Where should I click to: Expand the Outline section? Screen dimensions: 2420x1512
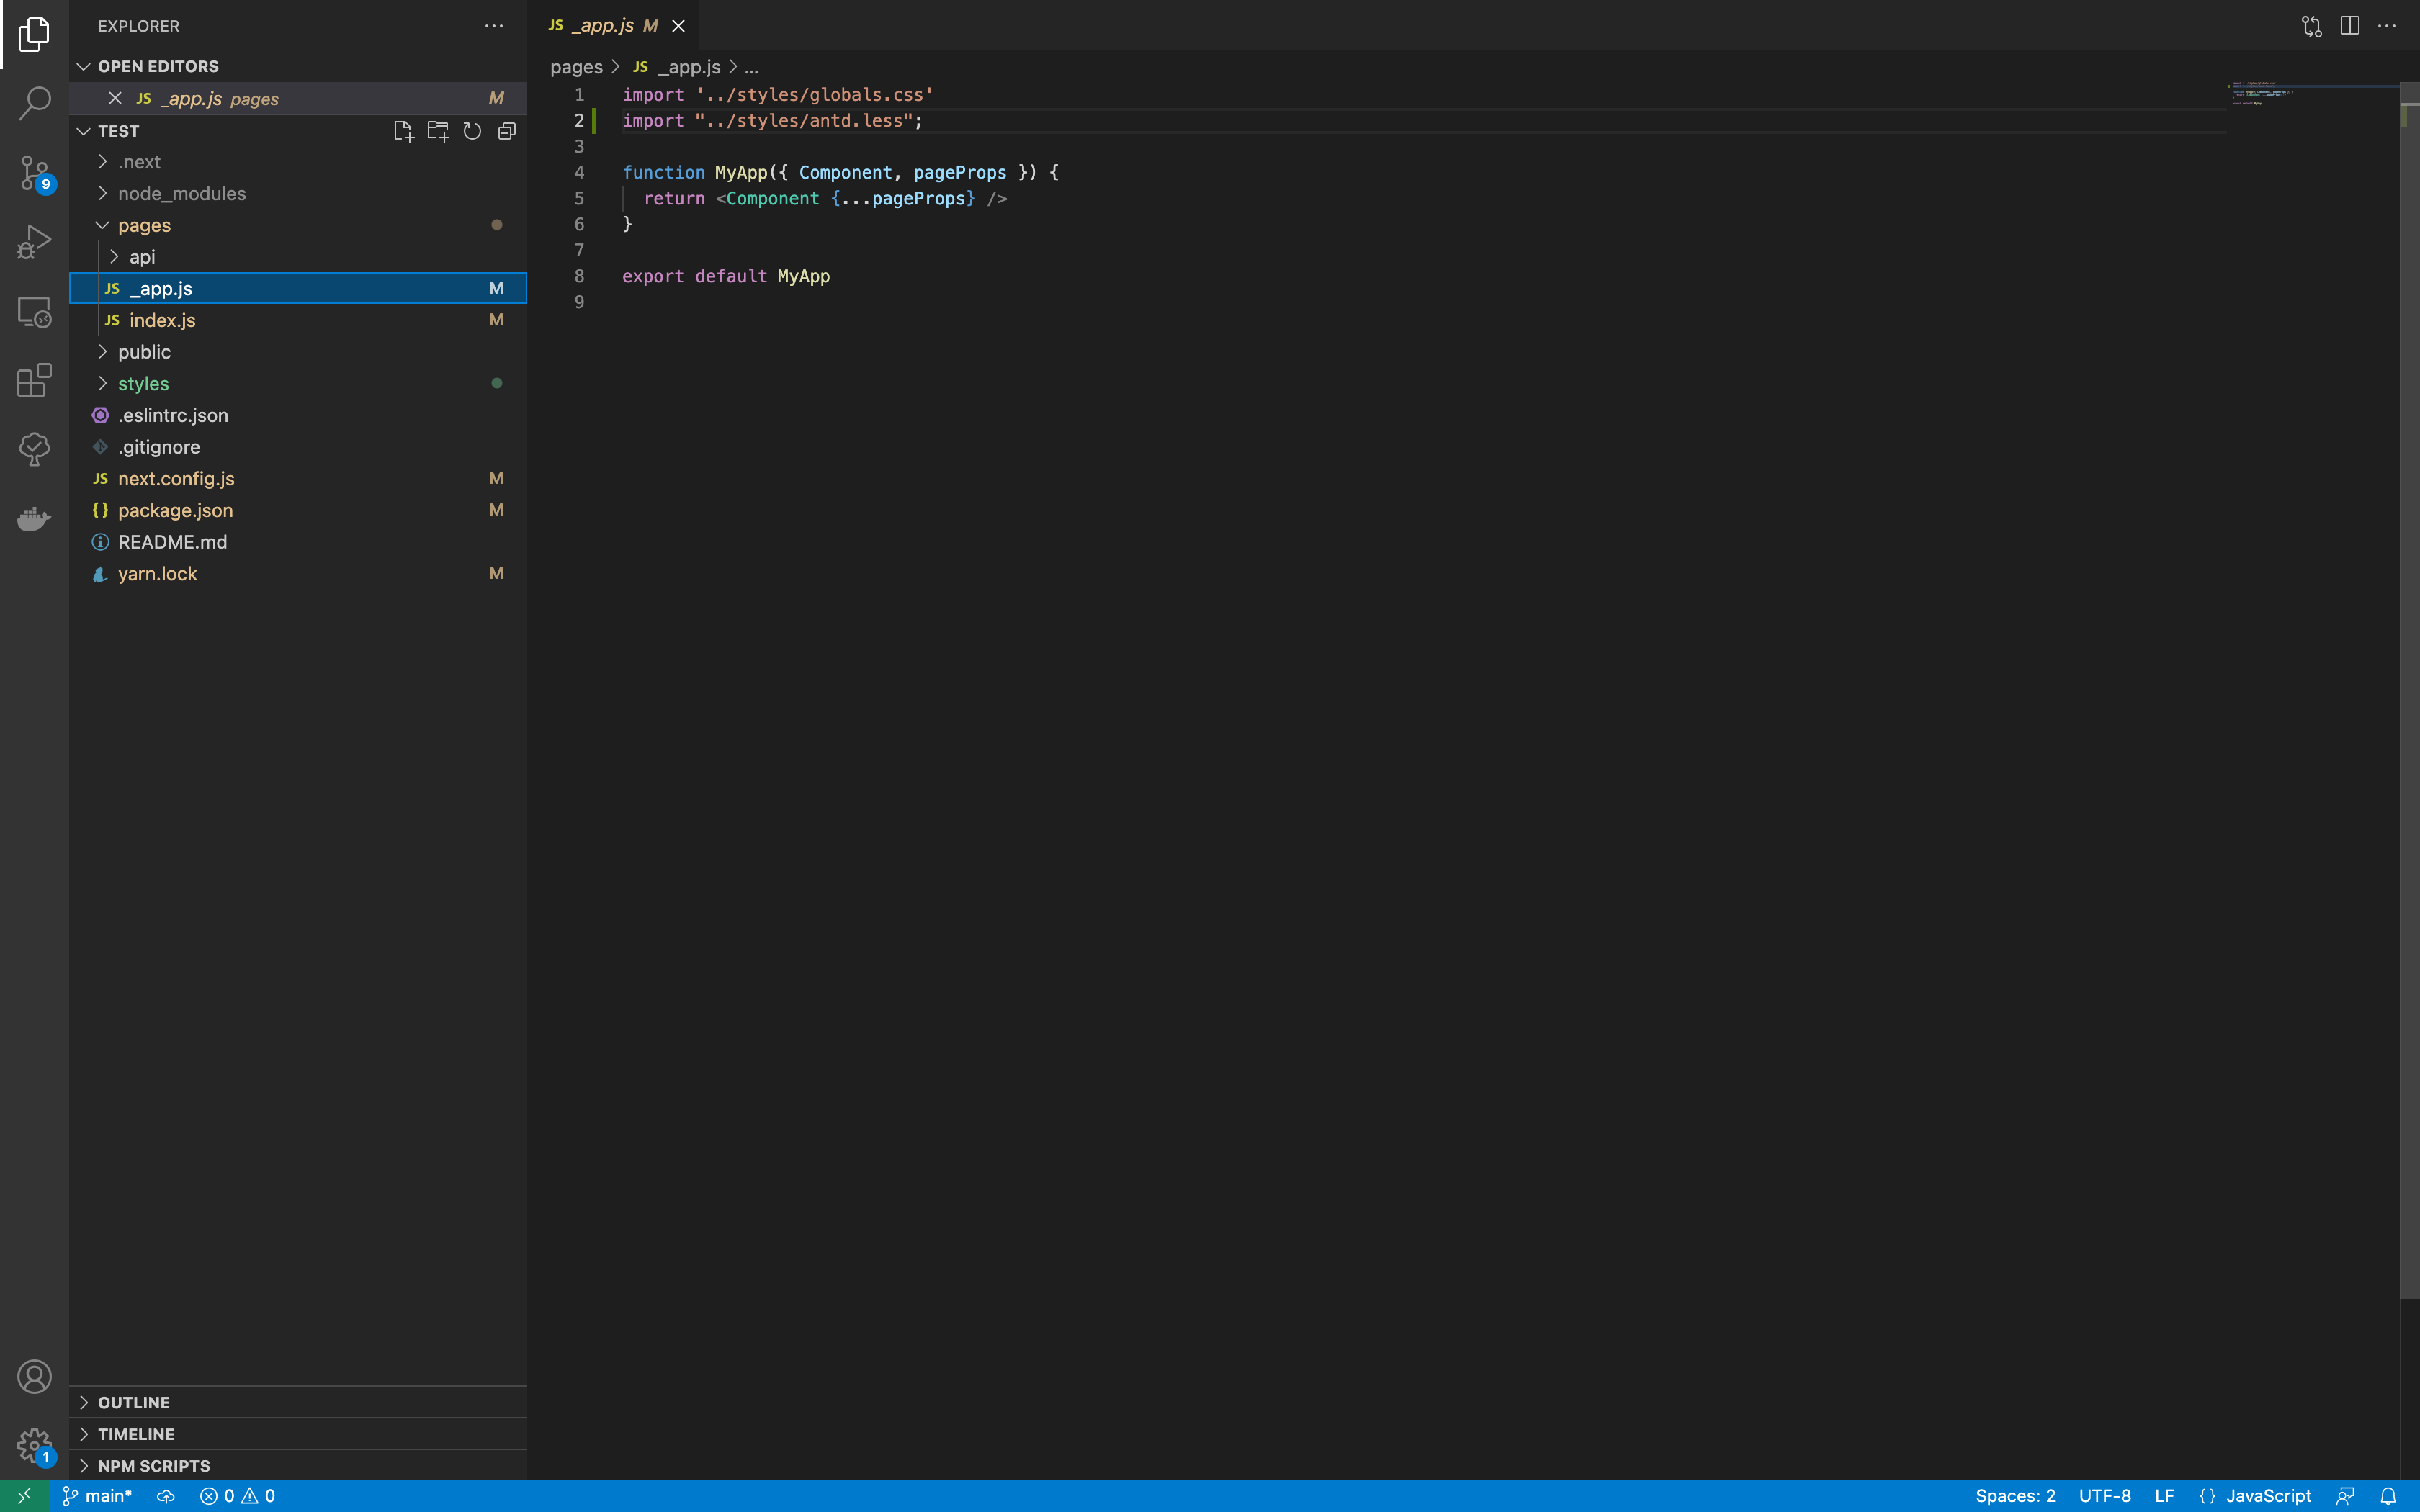pos(135,1401)
